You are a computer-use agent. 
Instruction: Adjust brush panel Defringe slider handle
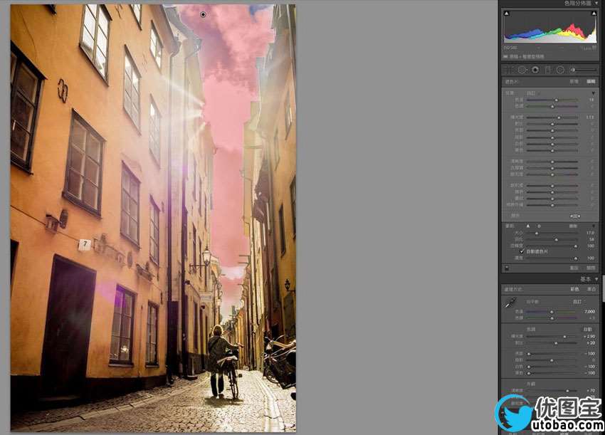[x=552, y=205]
